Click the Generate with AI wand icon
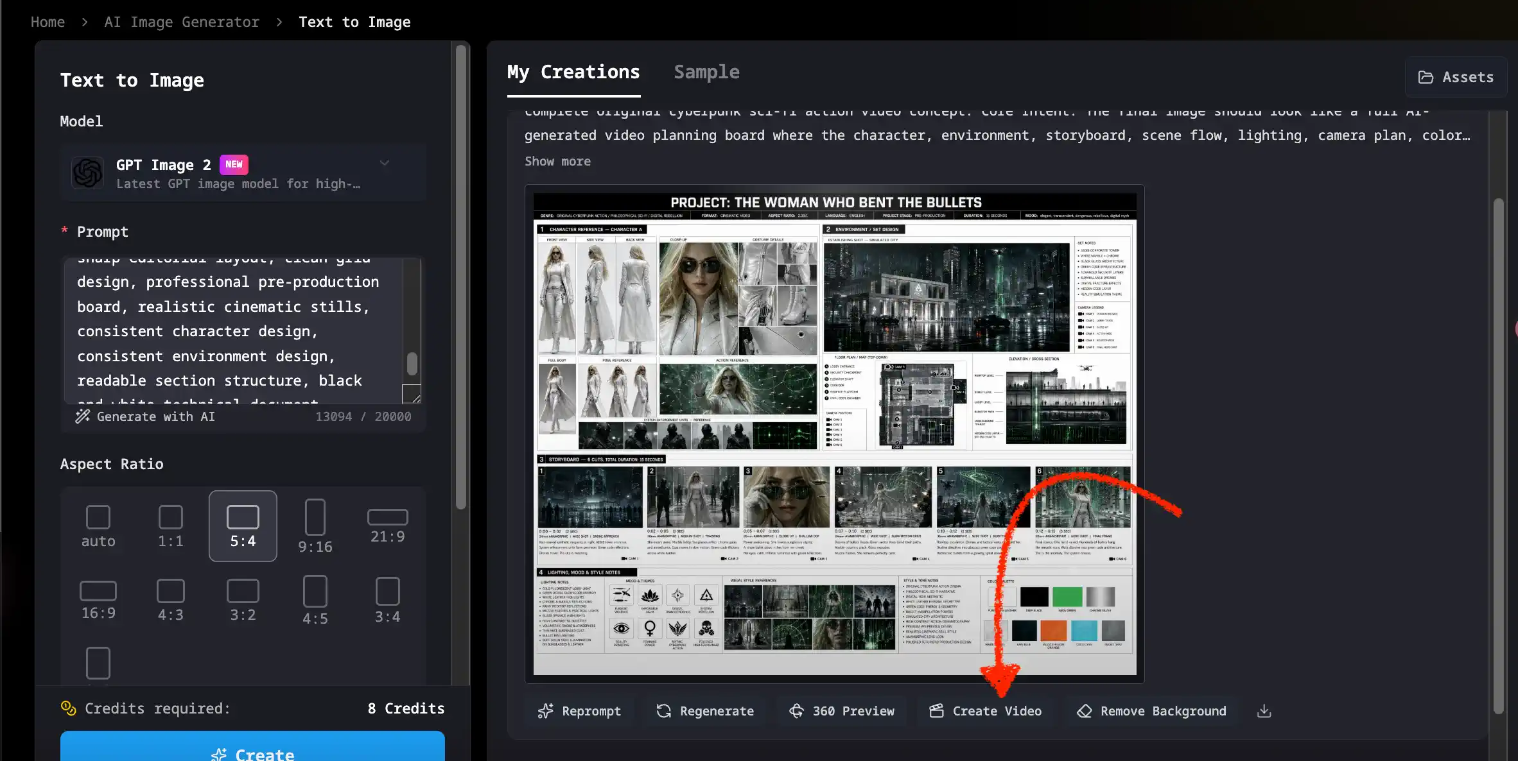 click(82, 416)
